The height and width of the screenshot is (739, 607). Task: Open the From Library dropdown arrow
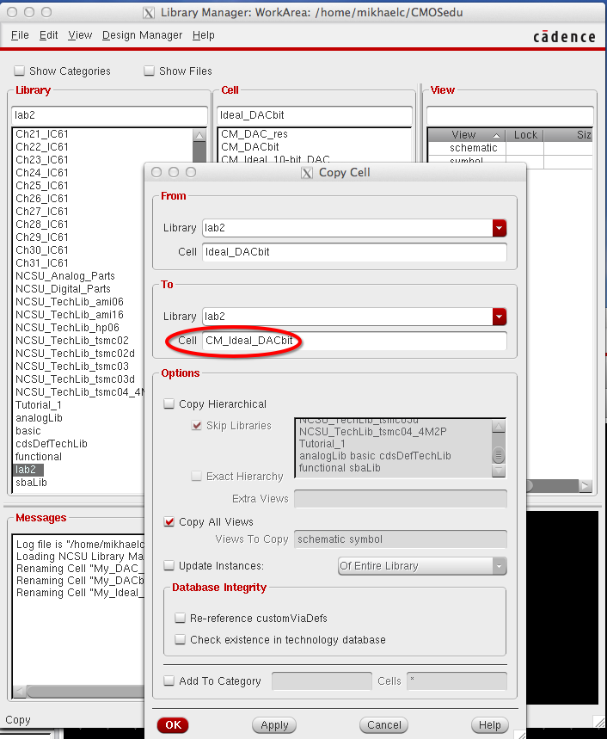pyautogui.click(x=500, y=228)
